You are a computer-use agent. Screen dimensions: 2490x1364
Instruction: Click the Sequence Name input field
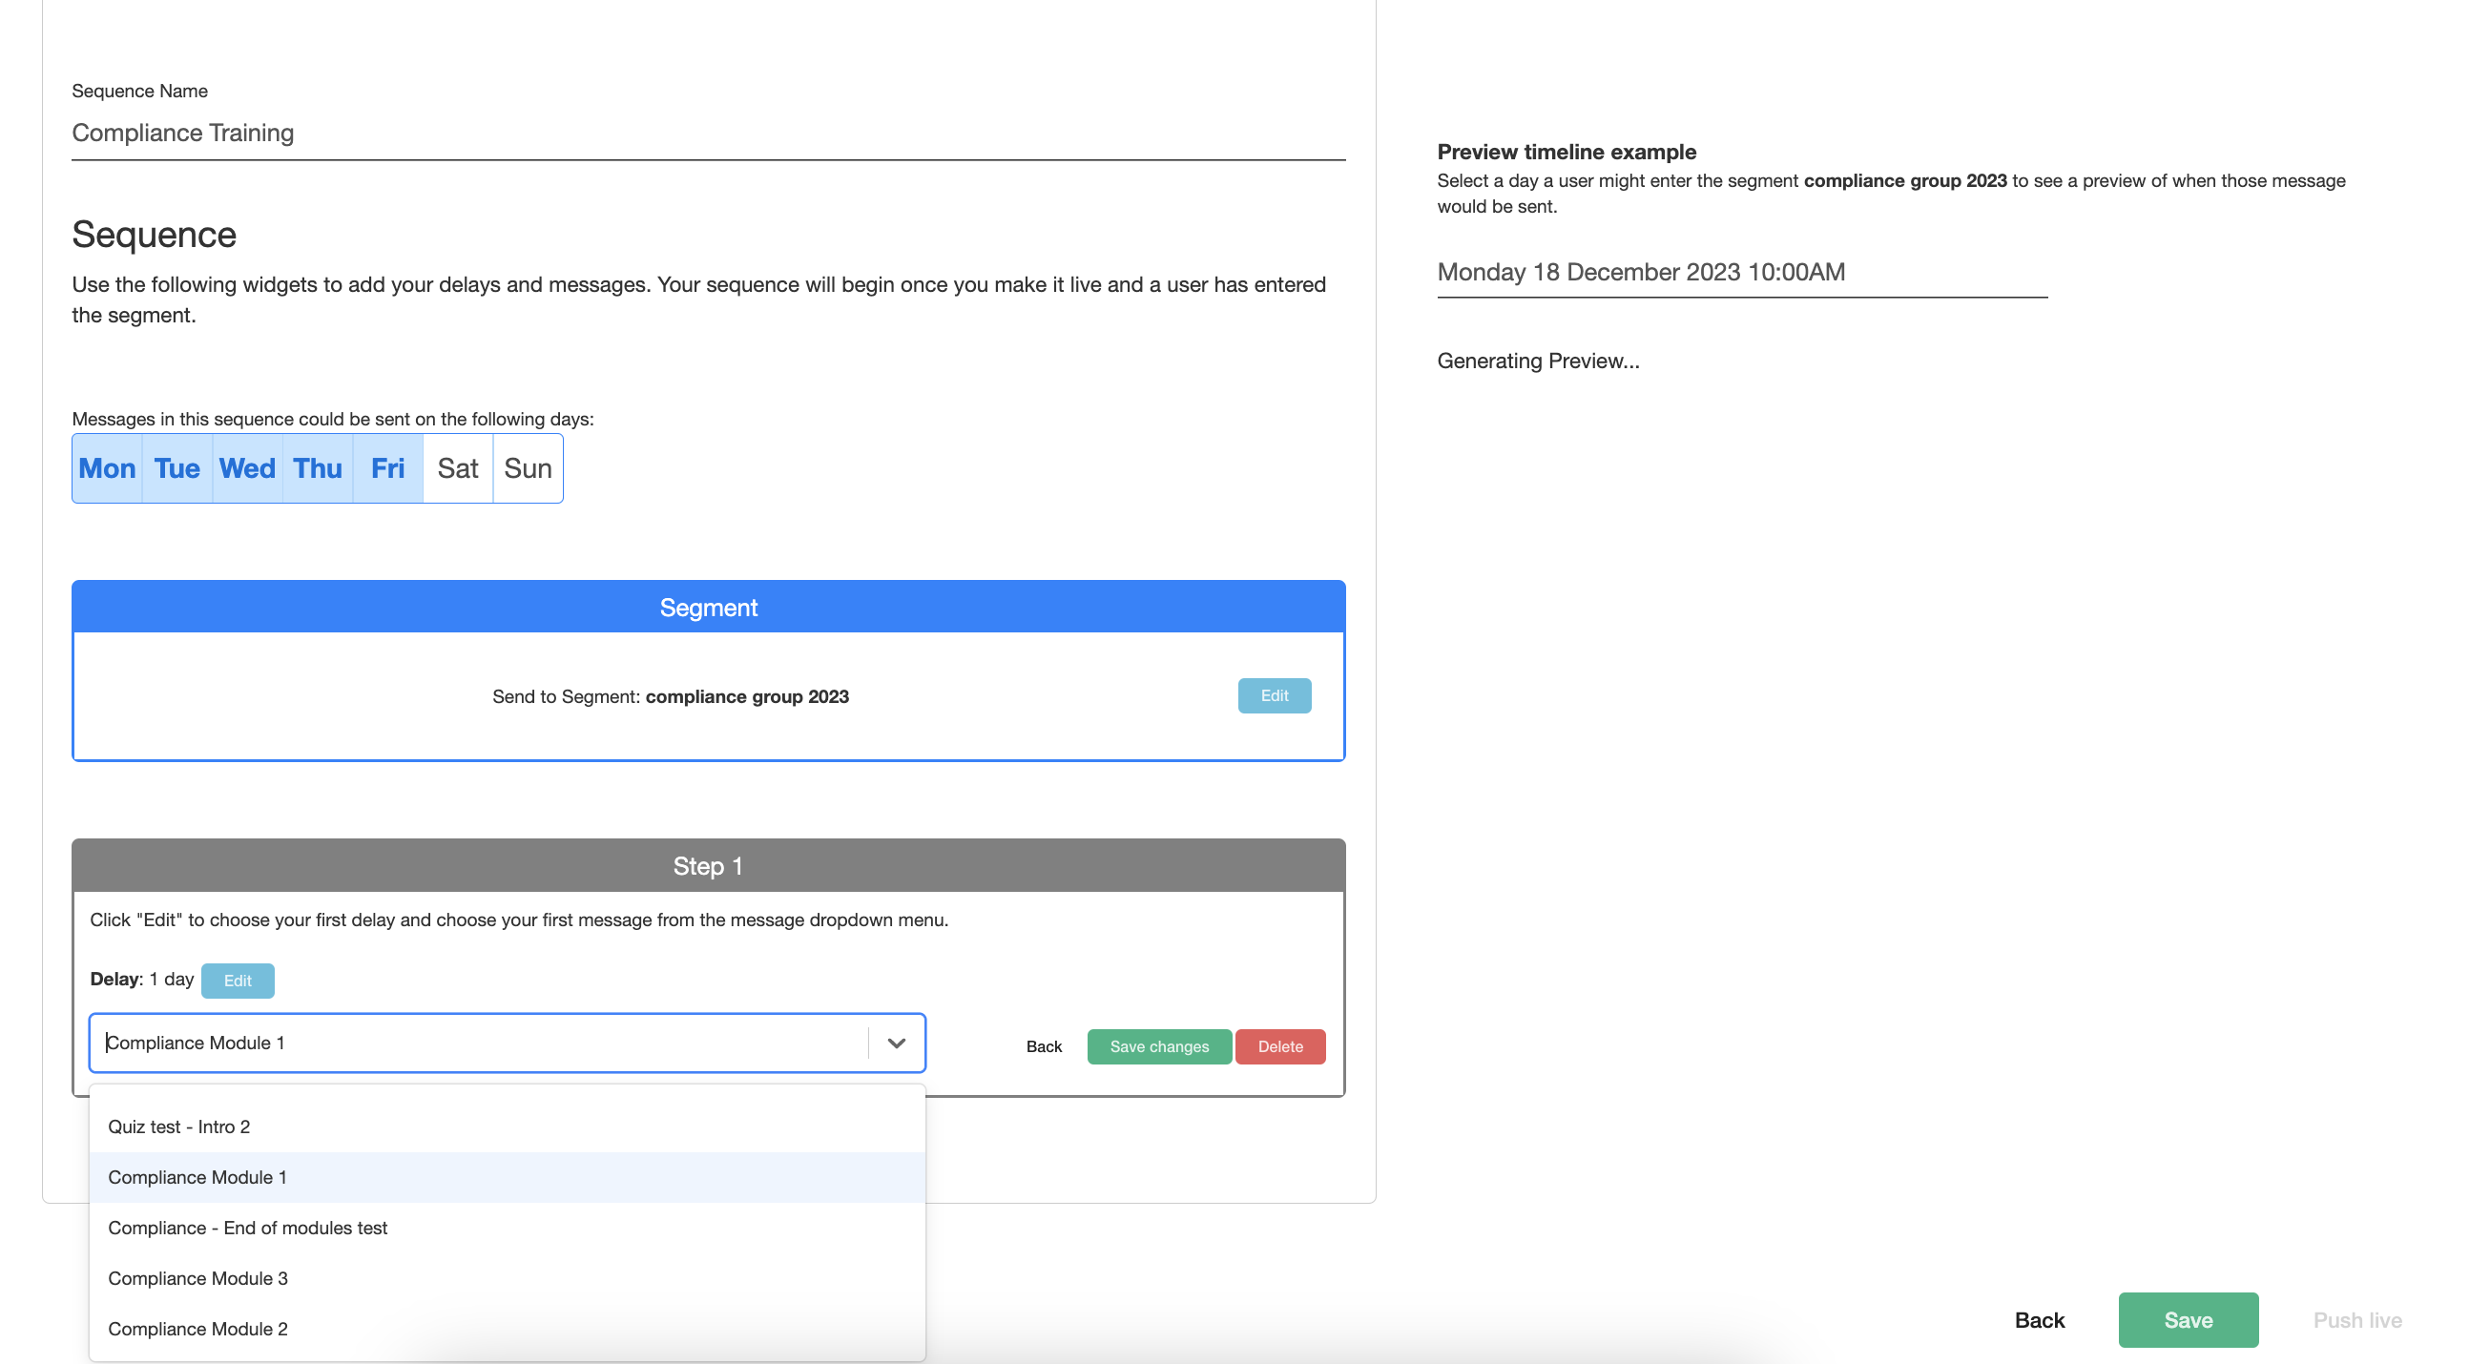click(708, 133)
